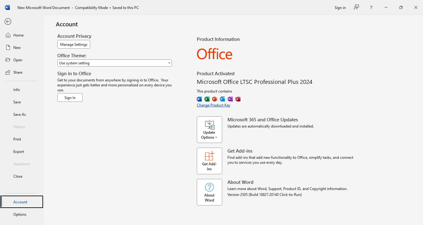Click the 'Product Activated' text
Screen dimensions: 423x225
[x=216, y=73]
